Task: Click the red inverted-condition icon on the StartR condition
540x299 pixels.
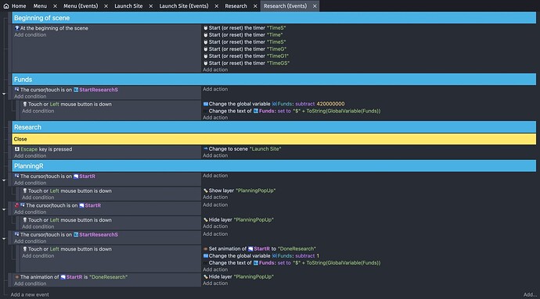Action: click(17, 205)
